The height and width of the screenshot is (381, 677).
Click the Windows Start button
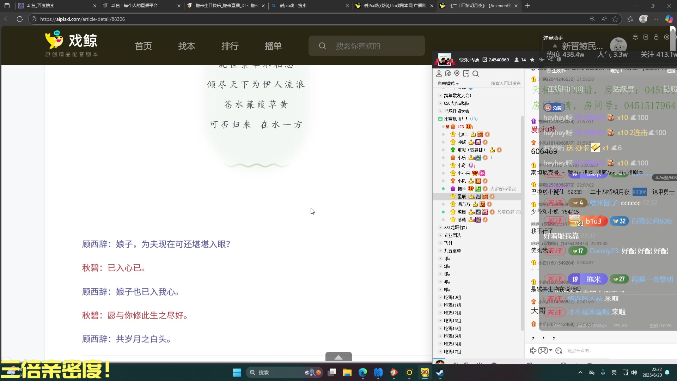pos(237,373)
